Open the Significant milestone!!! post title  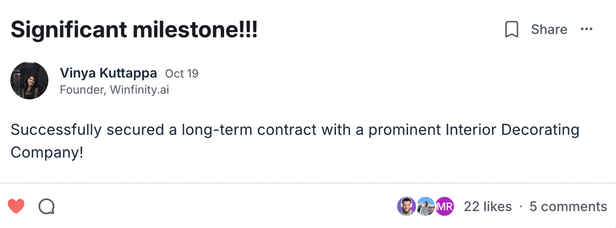point(134,30)
